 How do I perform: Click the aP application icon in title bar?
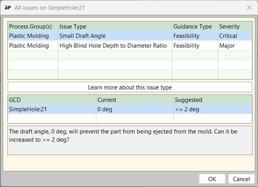pos(7,7)
